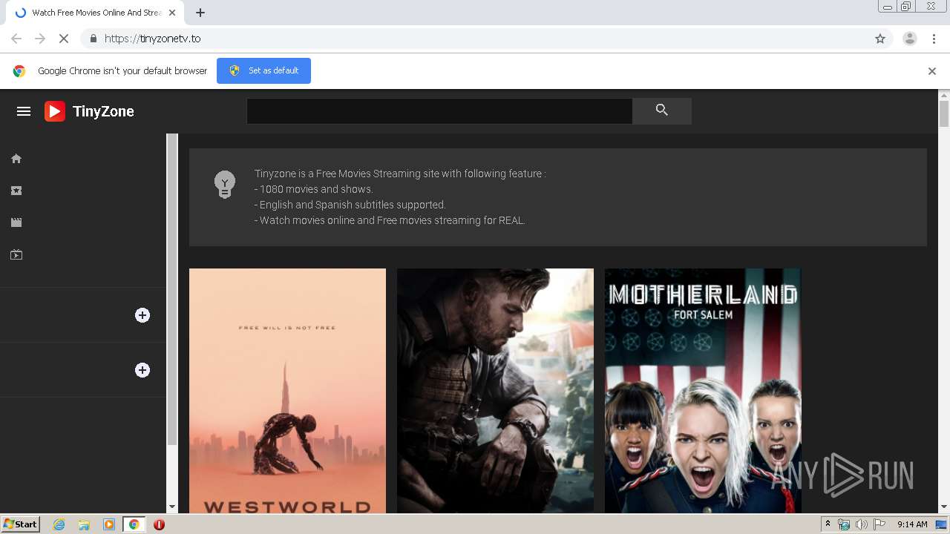Open the TV shows sidebar icon
The width and height of the screenshot is (950, 534).
click(x=16, y=255)
